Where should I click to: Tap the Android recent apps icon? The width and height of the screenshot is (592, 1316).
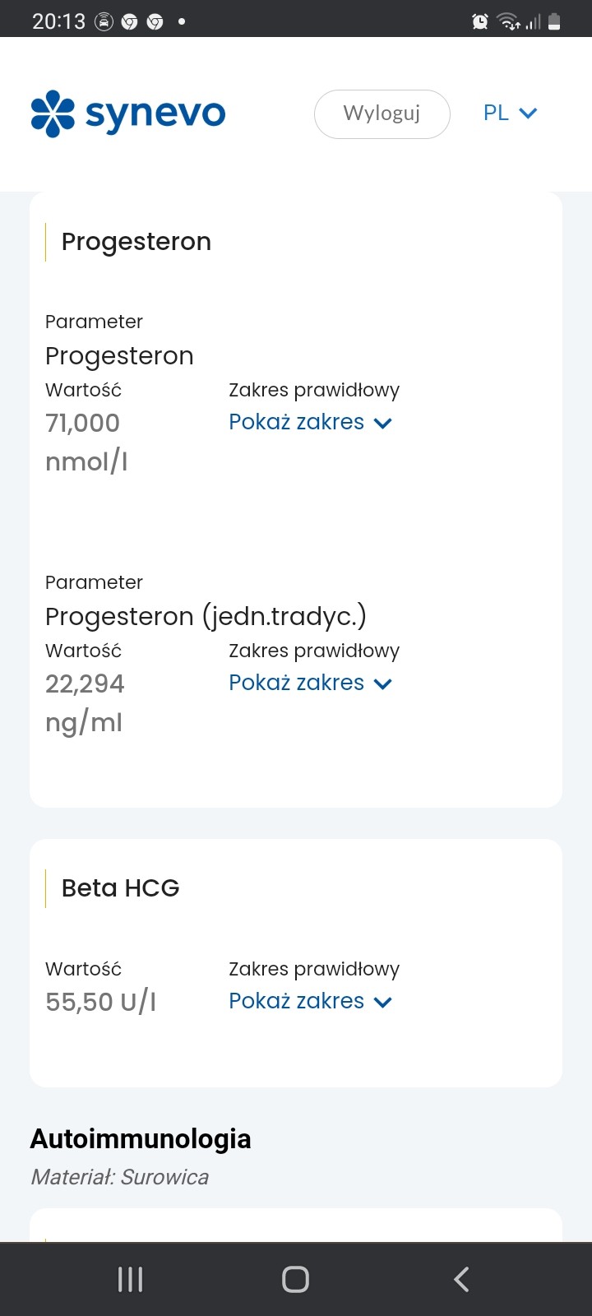[131, 1279]
